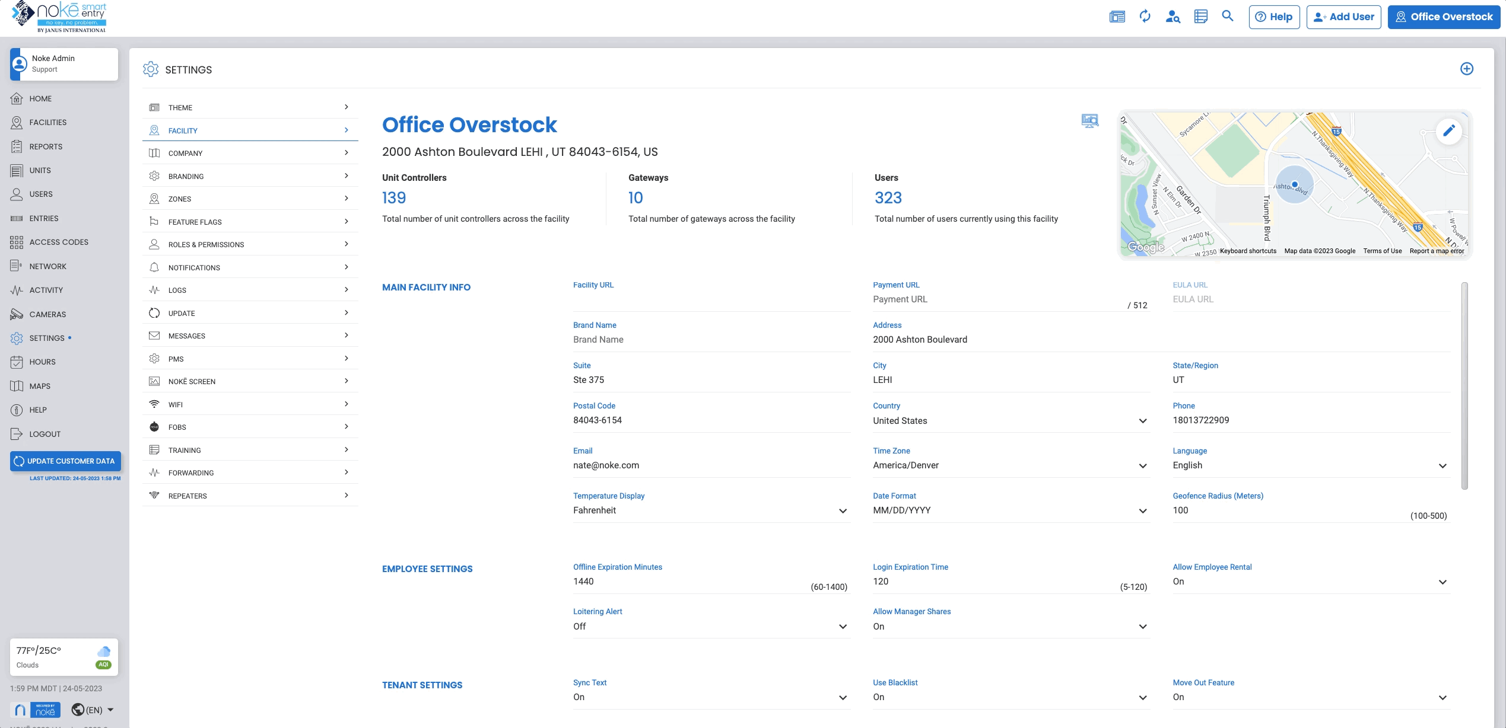
Task: Click the facility info vertical scrollbar
Action: (1464, 386)
